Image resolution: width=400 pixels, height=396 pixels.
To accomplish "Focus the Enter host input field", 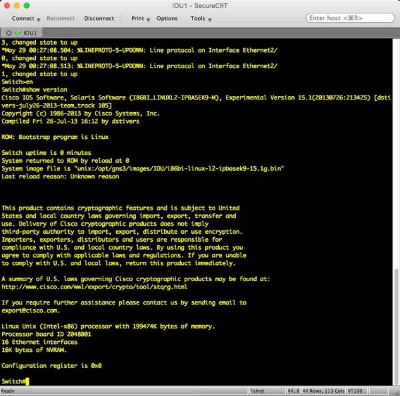I will (350, 18).
